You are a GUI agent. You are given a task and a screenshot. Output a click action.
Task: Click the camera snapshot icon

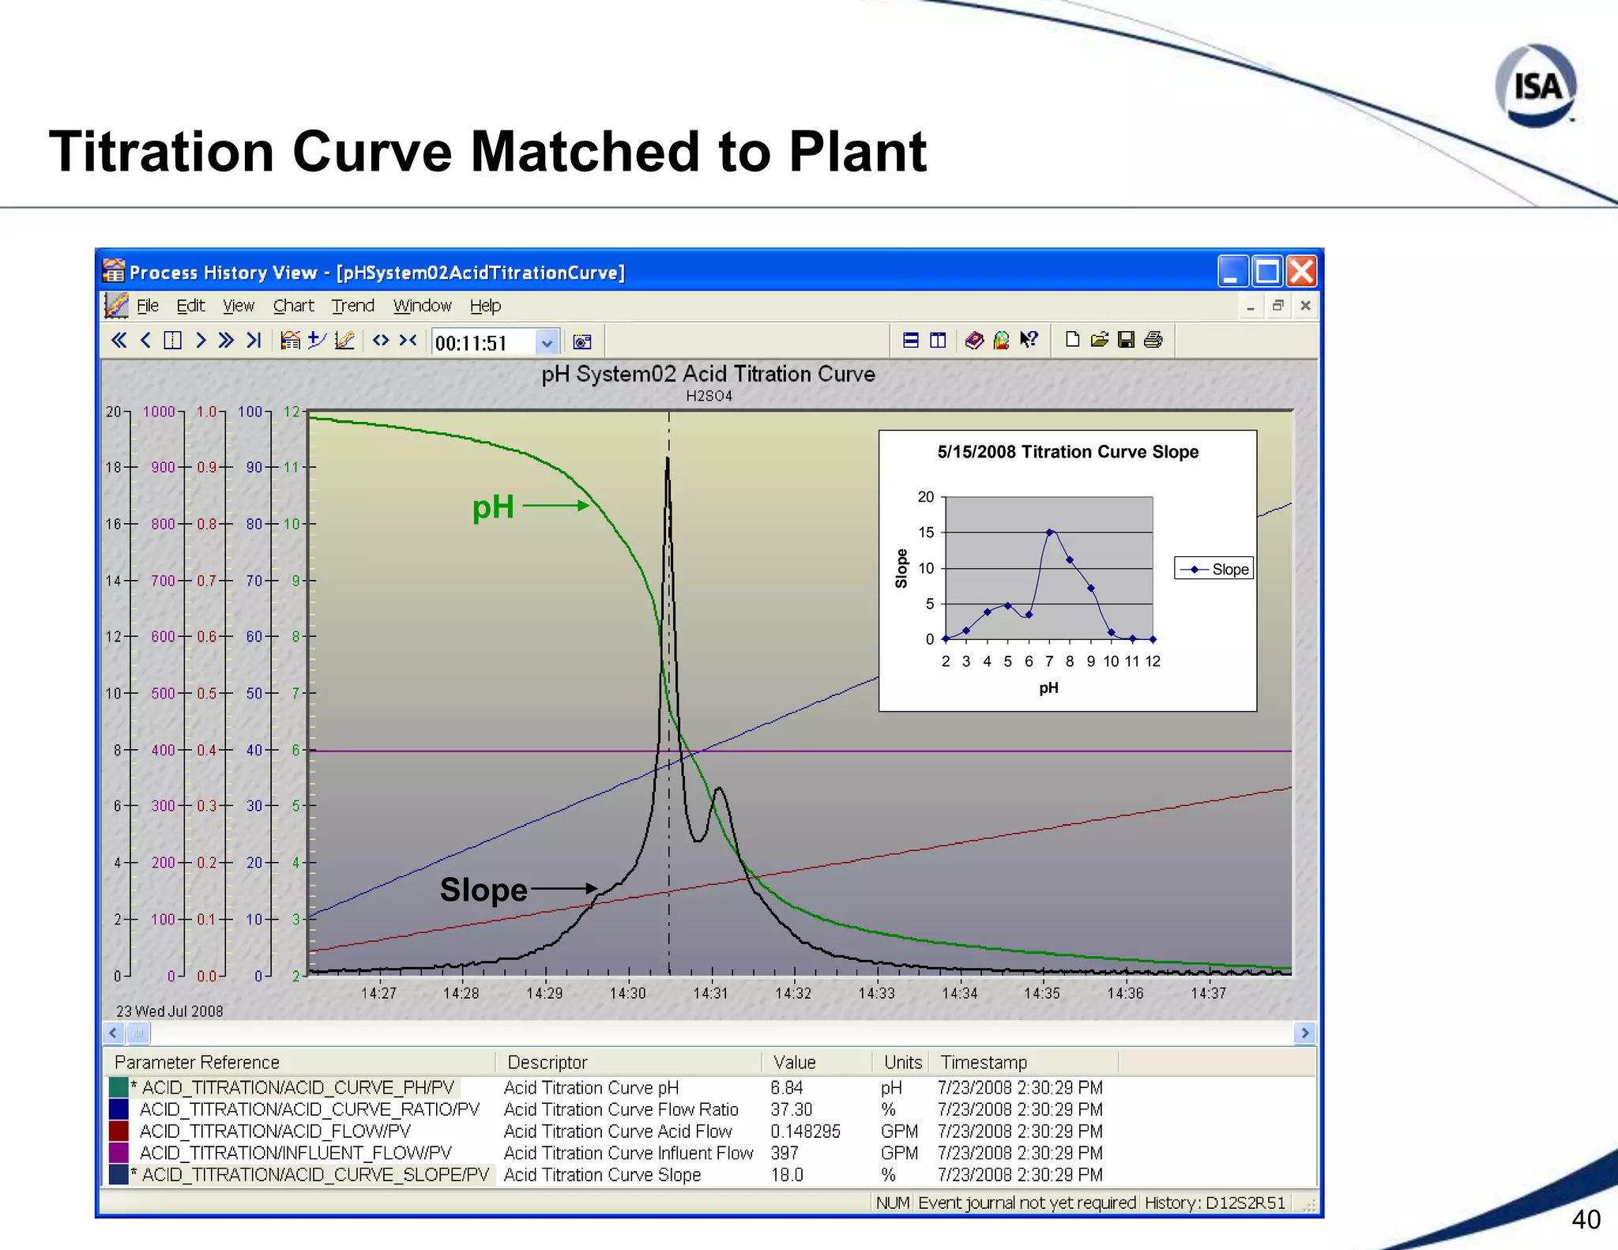coord(582,342)
